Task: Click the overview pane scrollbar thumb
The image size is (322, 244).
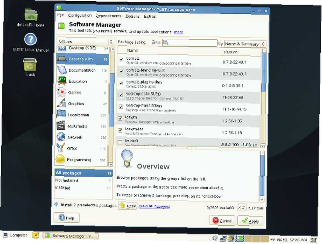Action: (262, 175)
